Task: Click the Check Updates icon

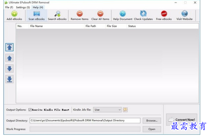Action: (x=143, y=16)
